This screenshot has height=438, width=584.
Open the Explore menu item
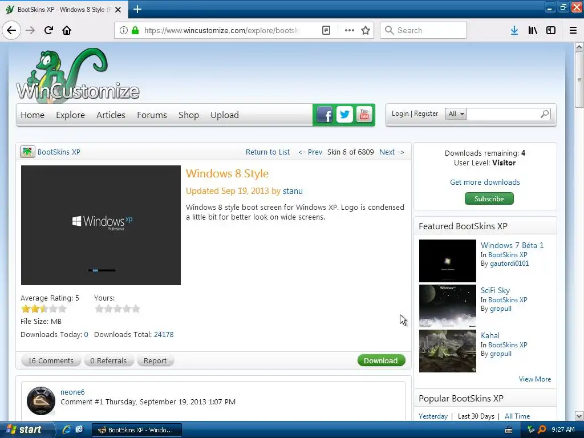tap(70, 115)
